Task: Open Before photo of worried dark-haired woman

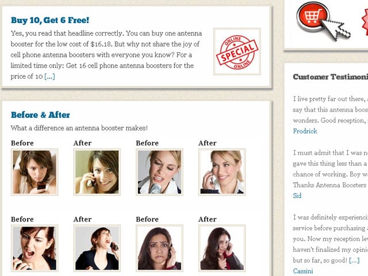Action: tap(159, 248)
